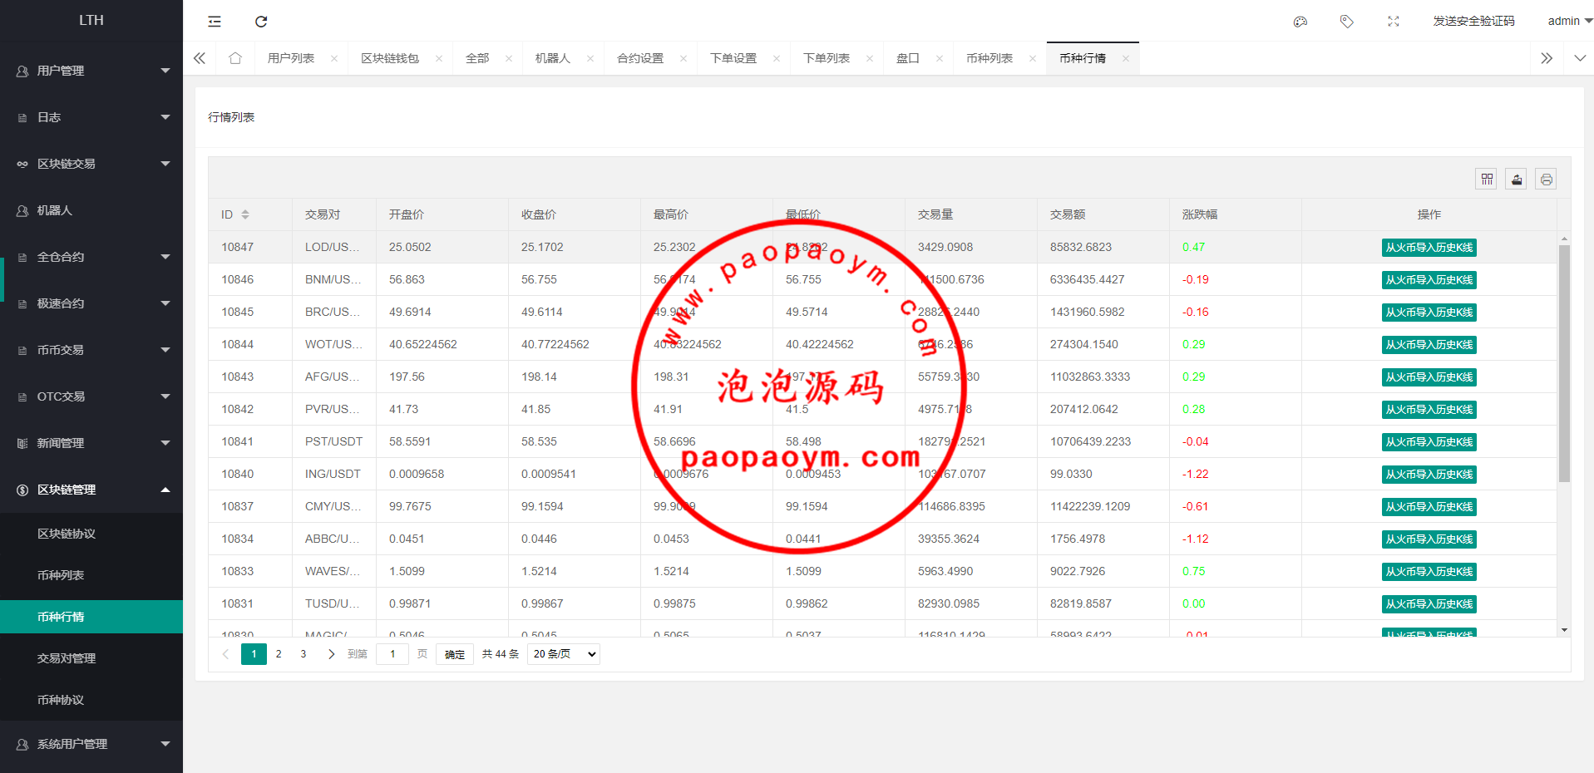This screenshot has width=1594, height=773.
Task: Expand 极速合约 sidebar menu
Action: click(x=91, y=303)
